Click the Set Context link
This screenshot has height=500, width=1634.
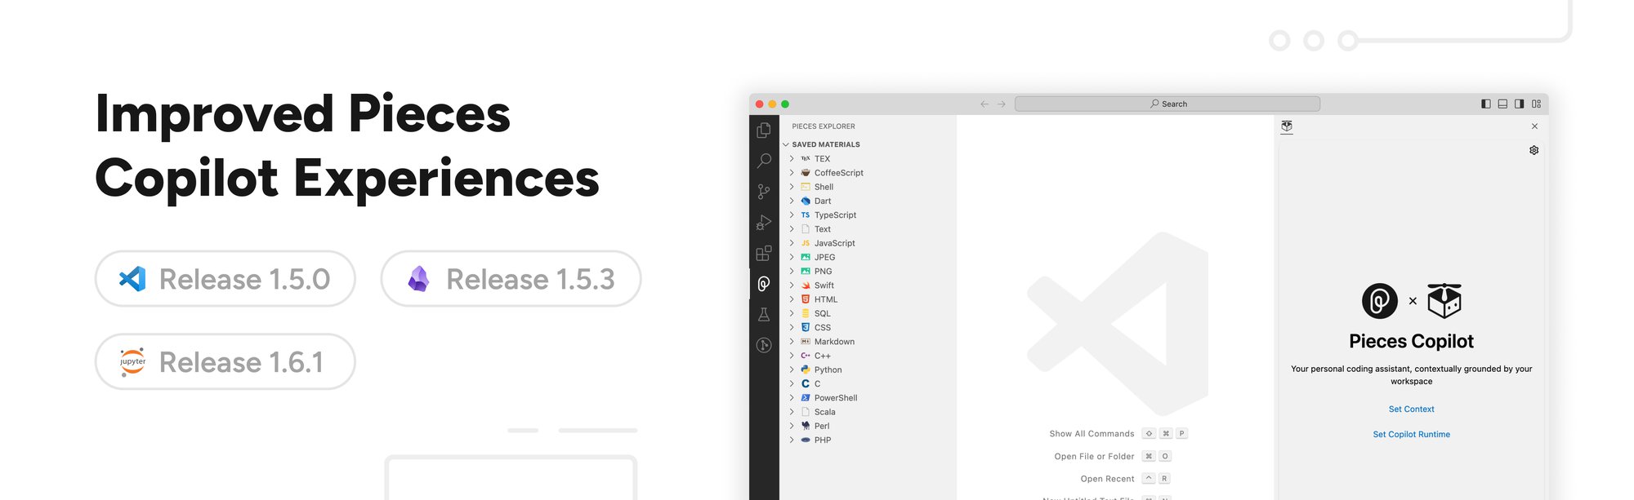click(x=1411, y=409)
